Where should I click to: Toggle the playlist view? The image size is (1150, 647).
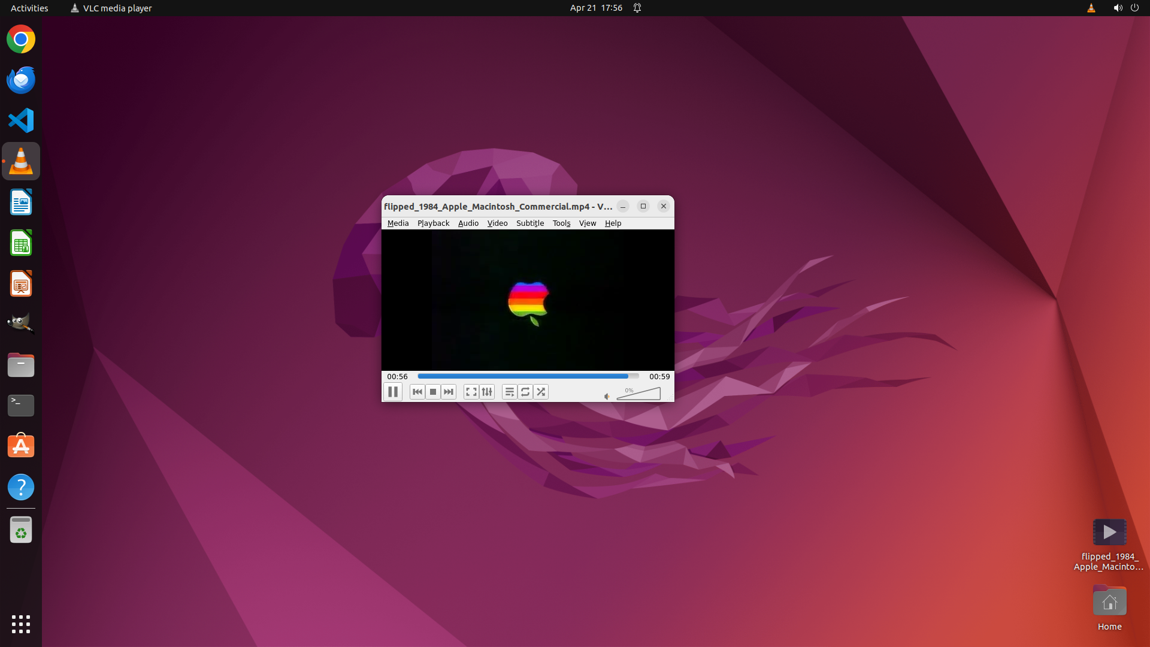tap(510, 392)
